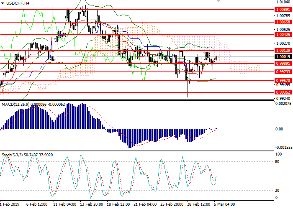The image size is (293, 209).
Task: Select the 1.00891 resistance level label
Action: tap(281, 9)
